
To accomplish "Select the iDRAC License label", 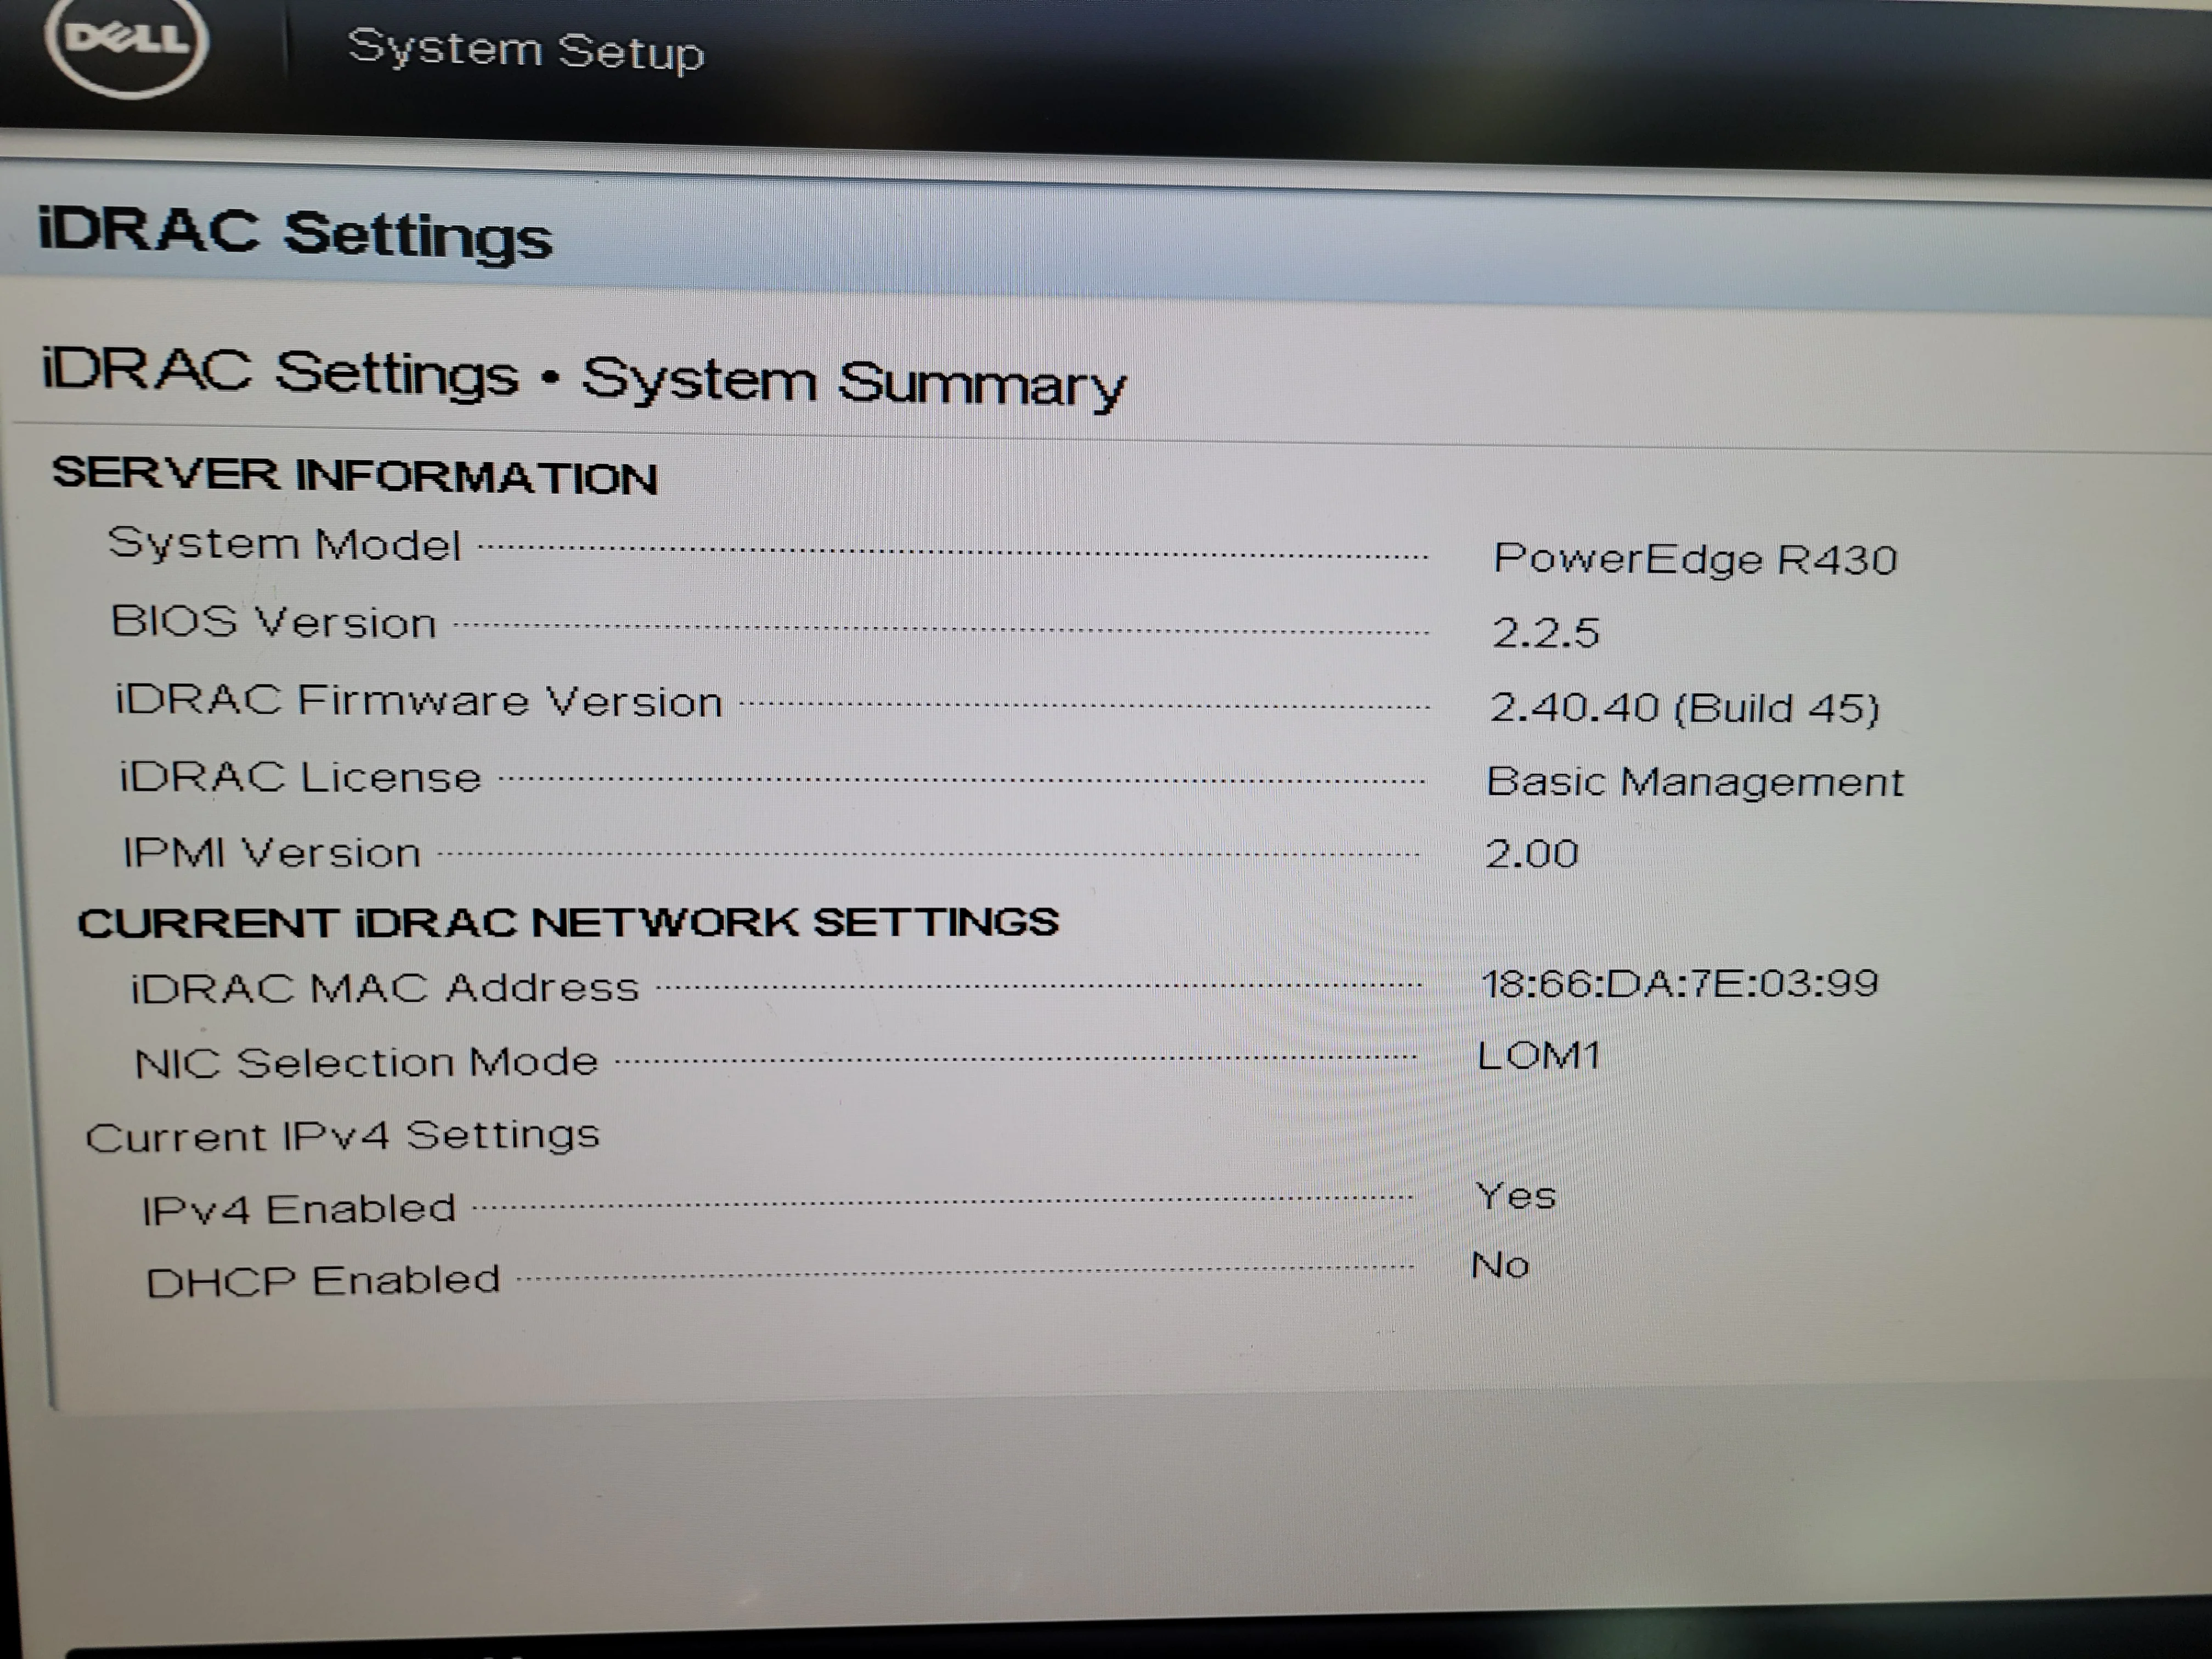I will tap(300, 777).
